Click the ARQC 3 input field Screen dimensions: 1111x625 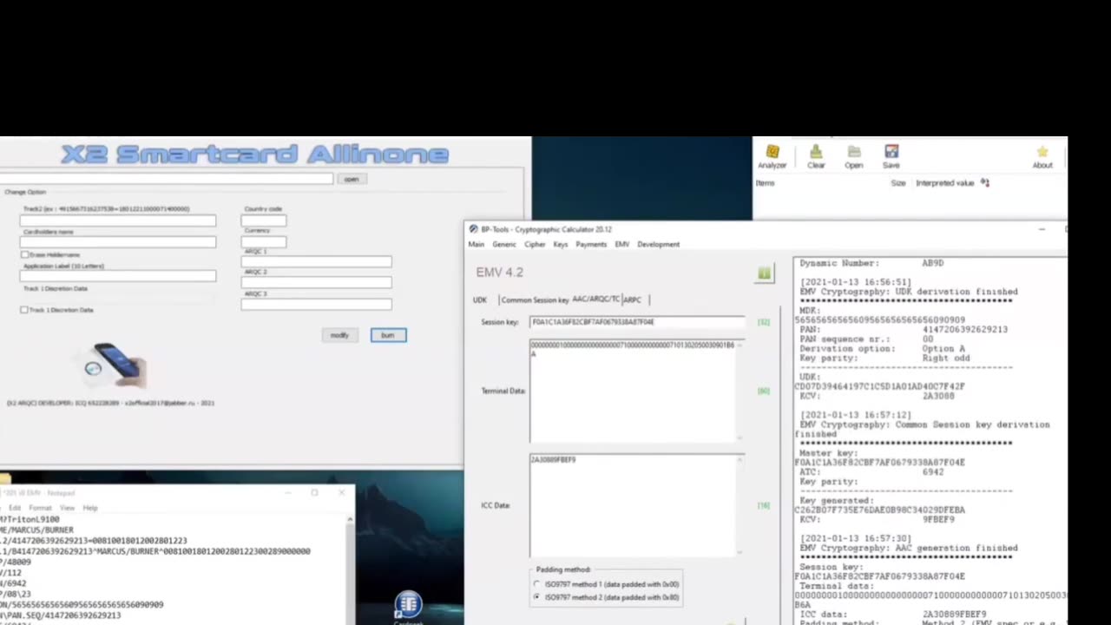tap(316, 305)
